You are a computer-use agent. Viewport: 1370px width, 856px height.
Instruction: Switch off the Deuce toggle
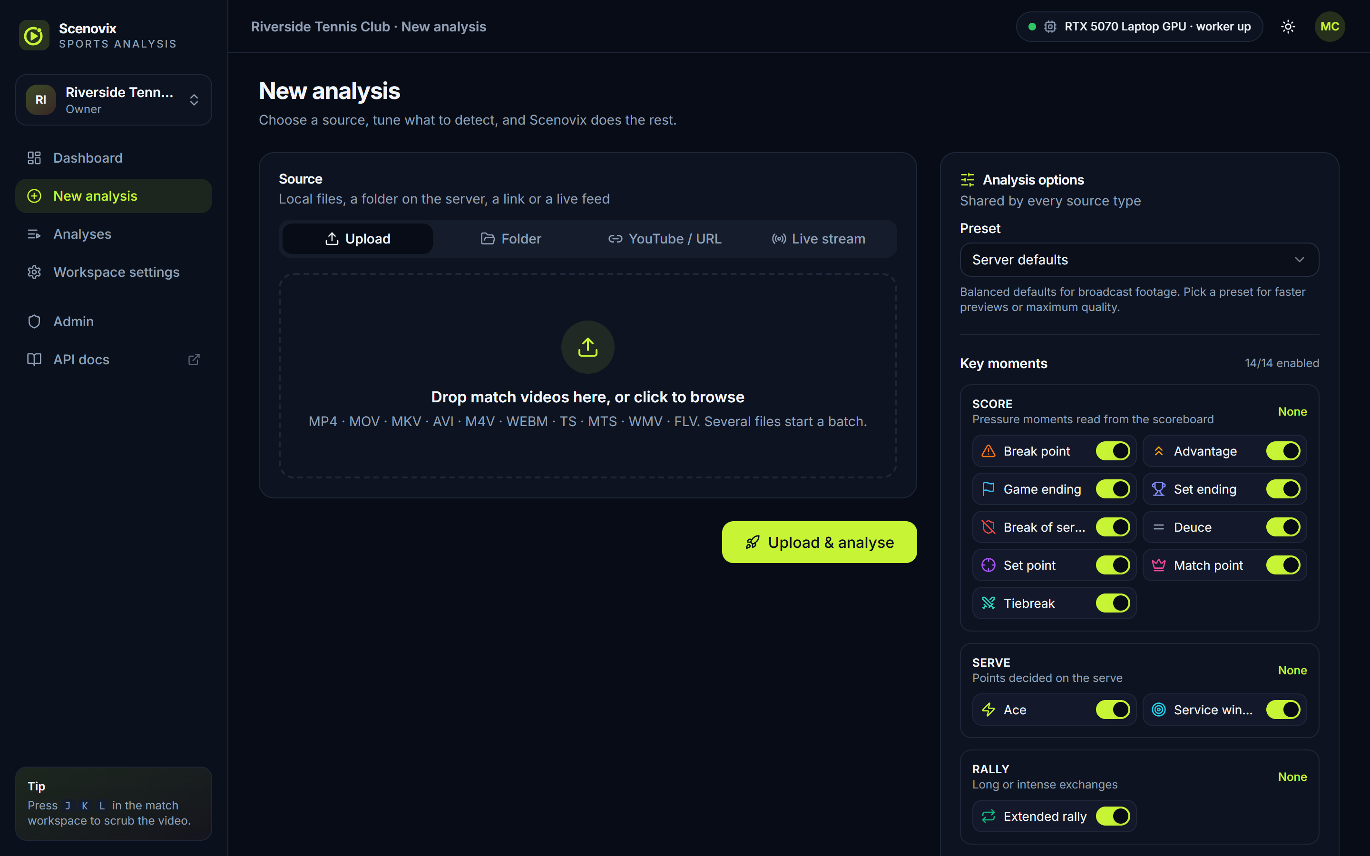pos(1283,527)
